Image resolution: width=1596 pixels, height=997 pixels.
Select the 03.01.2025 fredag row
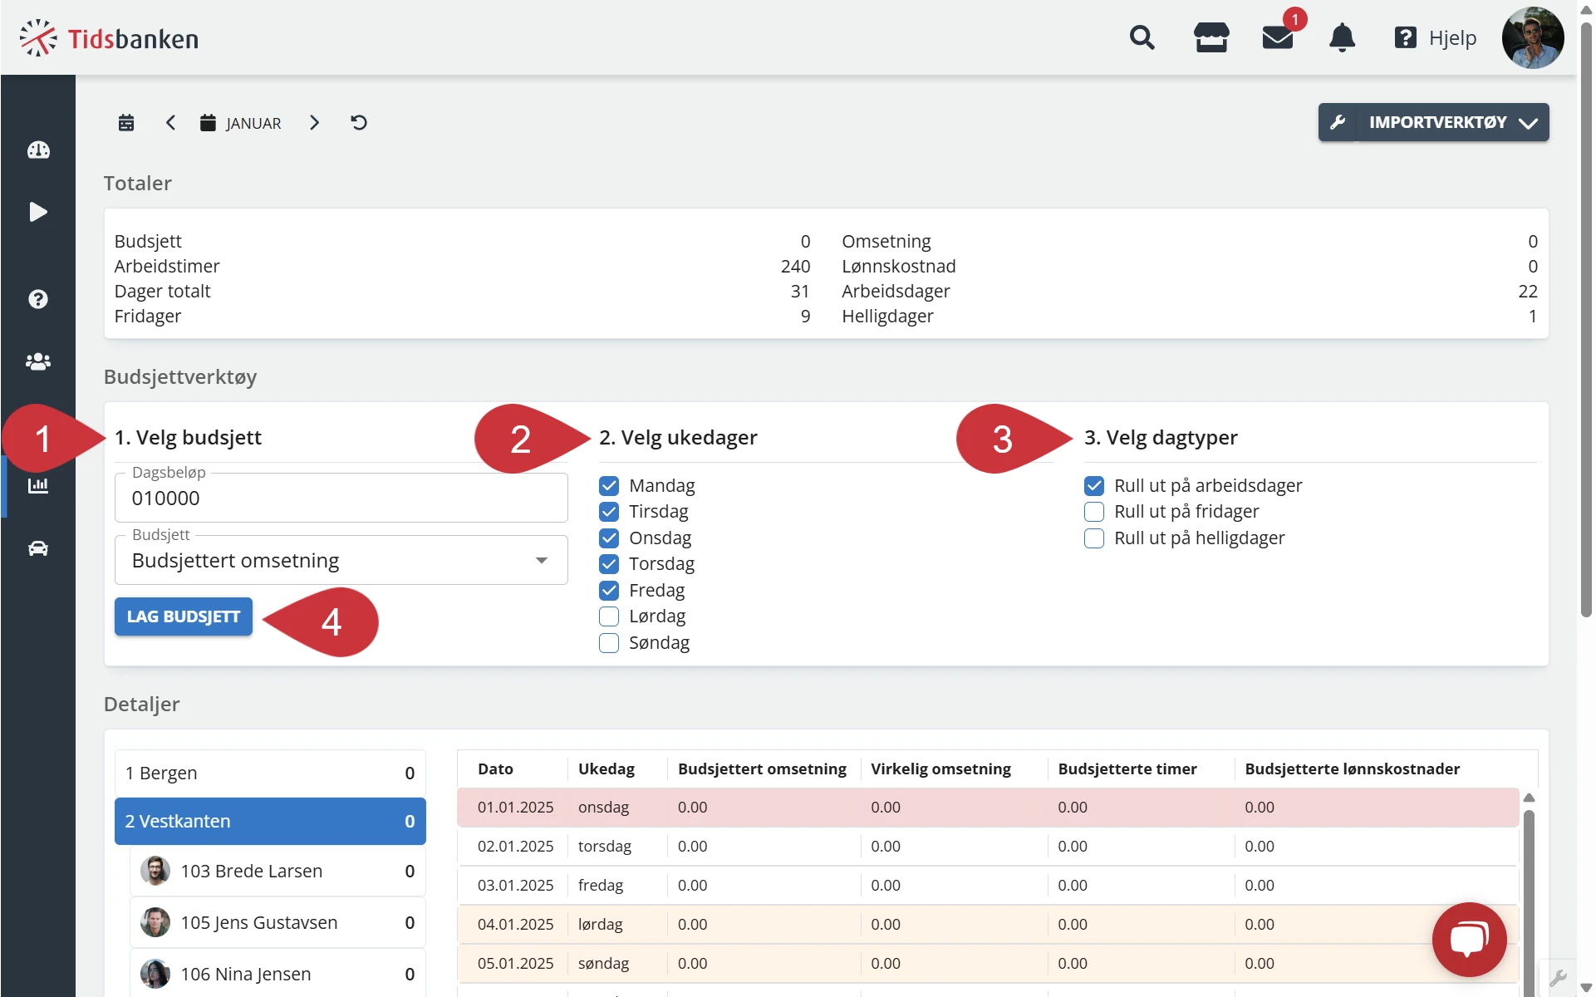(988, 885)
